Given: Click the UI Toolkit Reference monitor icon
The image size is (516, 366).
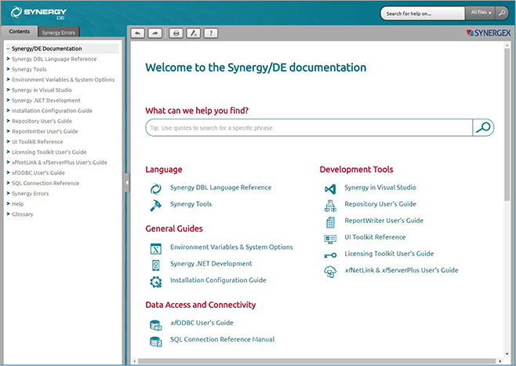Looking at the screenshot, I should [x=330, y=239].
